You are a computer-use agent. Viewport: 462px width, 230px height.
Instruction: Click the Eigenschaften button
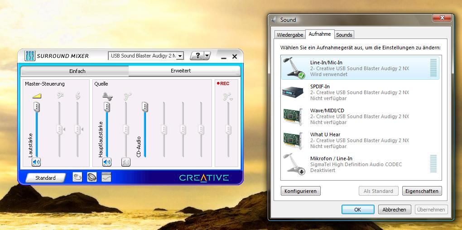pyautogui.click(x=422, y=191)
